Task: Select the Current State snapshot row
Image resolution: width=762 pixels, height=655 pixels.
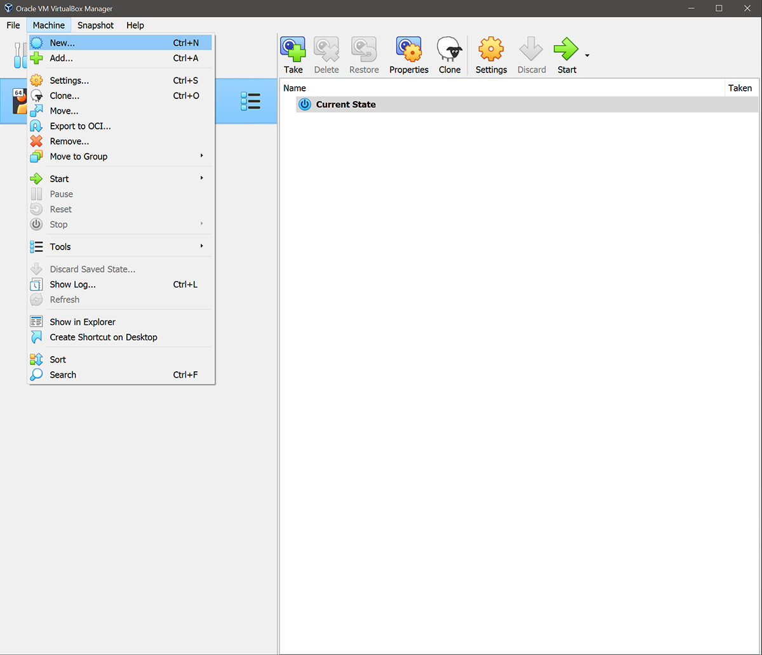Action: point(527,105)
